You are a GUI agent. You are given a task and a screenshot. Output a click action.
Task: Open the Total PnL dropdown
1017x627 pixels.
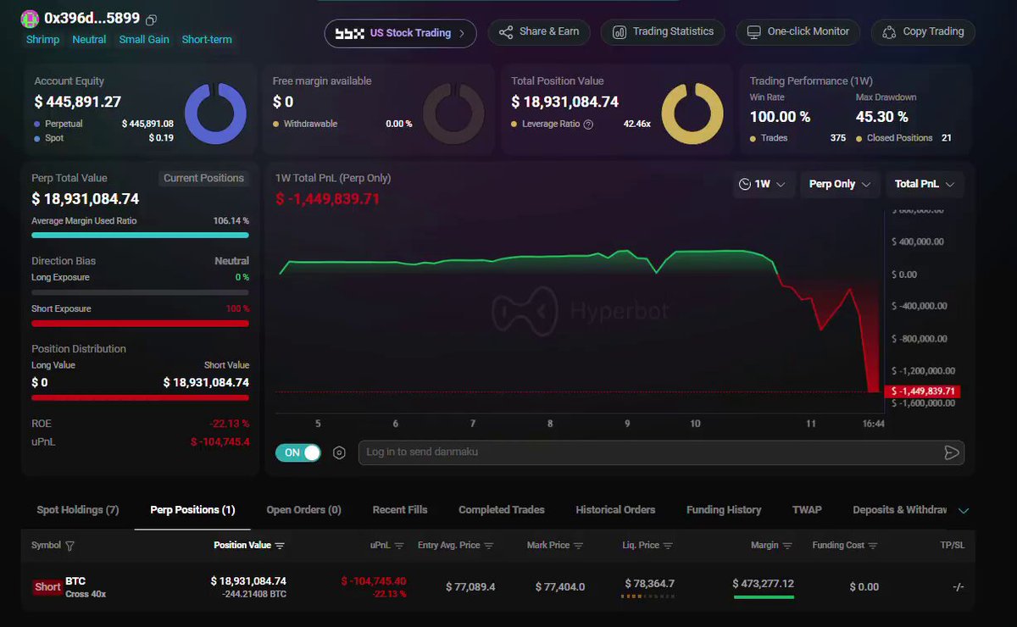point(925,184)
